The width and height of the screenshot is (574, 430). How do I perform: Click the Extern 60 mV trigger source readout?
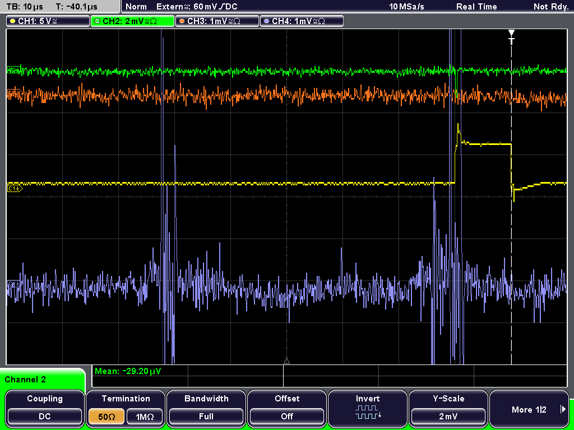tap(197, 6)
